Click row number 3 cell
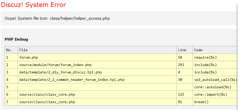This screenshot has height=110, width=238. pos(11,72)
